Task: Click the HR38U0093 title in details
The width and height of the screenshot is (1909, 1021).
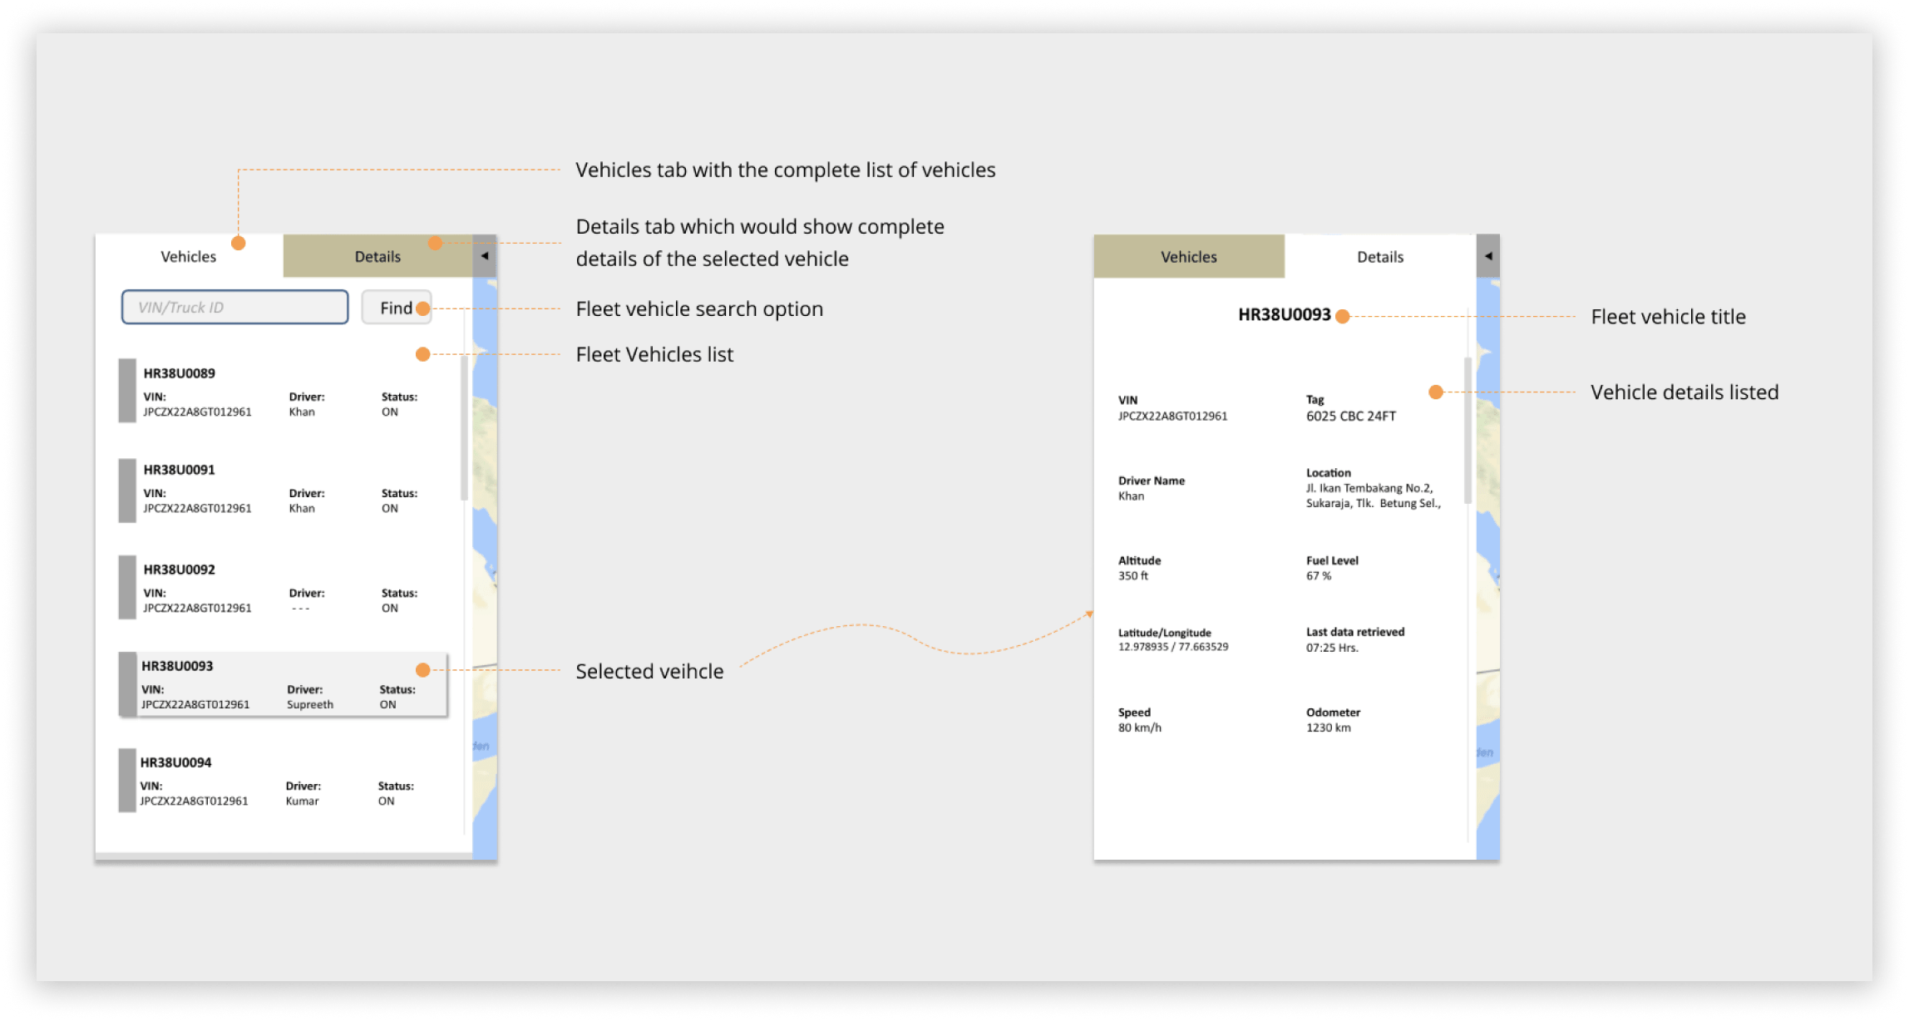Action: (1284, 315)
